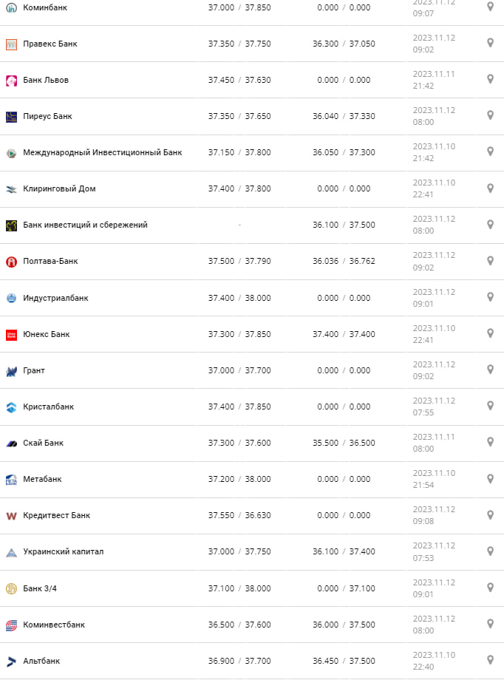Screen dimensions: 504x680
Task: Open map pin for Альтбанк
Action: (x=490, y=659)
